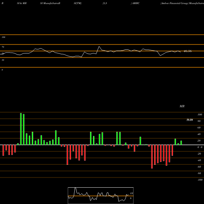The width and height of the screenshot is (204, 204).
Task: Click the -100 label on the MR axis
Action: pyautogui.click(x=200, y=180)
